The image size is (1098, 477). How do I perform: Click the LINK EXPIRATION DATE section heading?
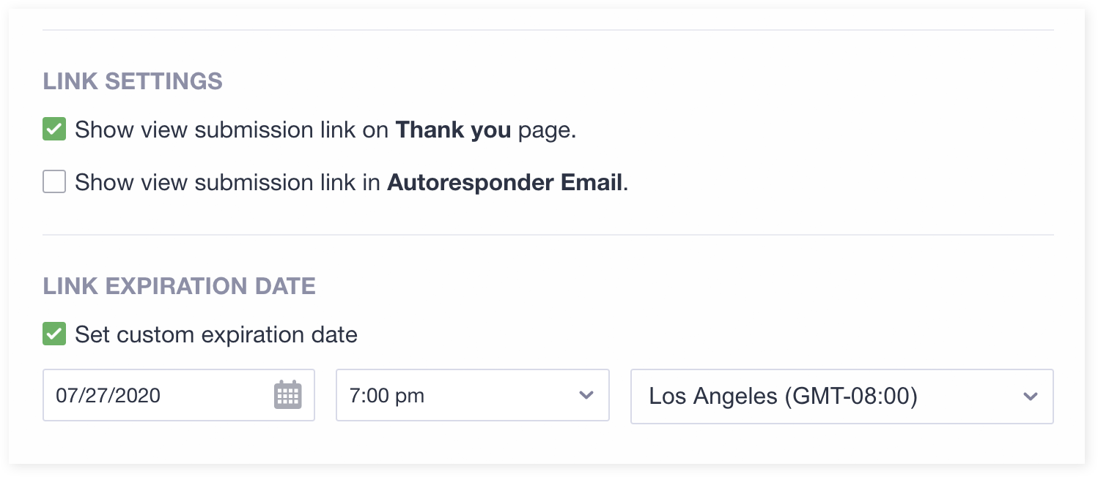pos(179,286)
